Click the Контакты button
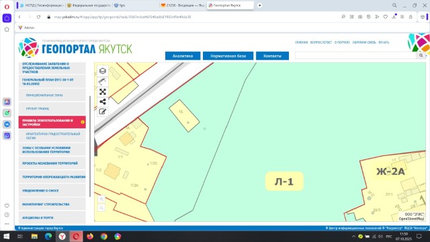The image size is (430, 242). pos(272,56)
